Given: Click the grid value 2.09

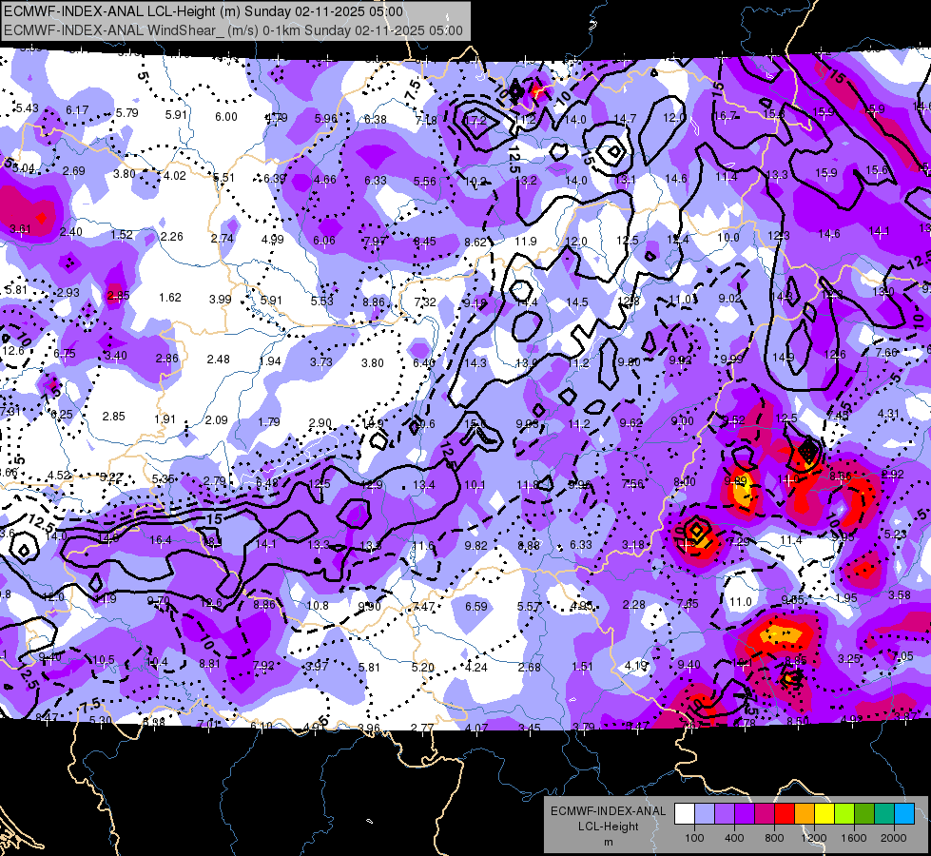Looking at the screenshot, I should pyautogui.click(x=217, y=420).
